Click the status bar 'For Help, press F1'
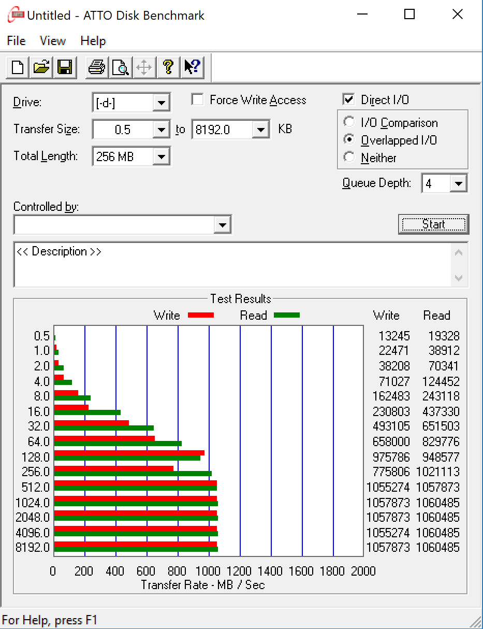 [50, 620]
